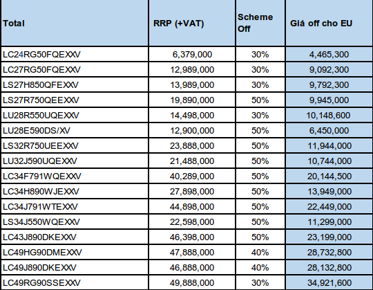Select the 10,148,600 discounted price cell

329,116
